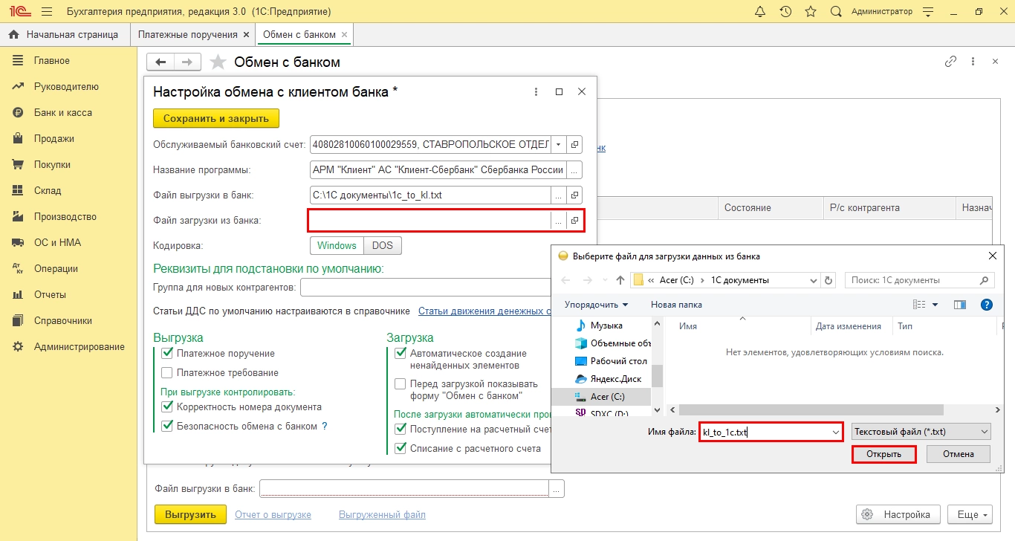The height and width of the screenshot is (541, 1015).
Task: Toggle Платежное поручение checkbox
Action: point(167,354)
